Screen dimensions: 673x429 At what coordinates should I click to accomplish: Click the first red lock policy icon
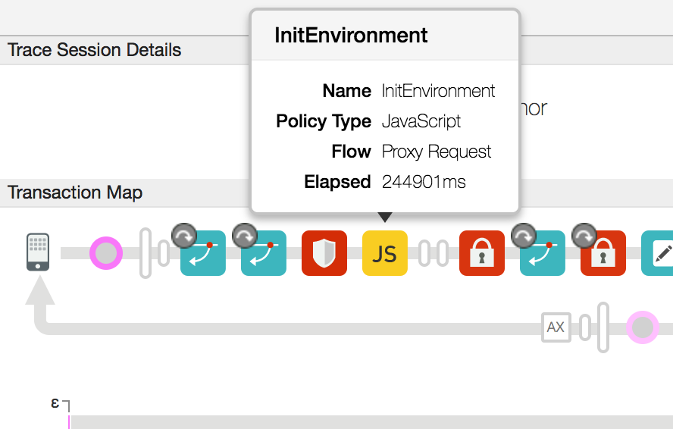tap(482, 253)
